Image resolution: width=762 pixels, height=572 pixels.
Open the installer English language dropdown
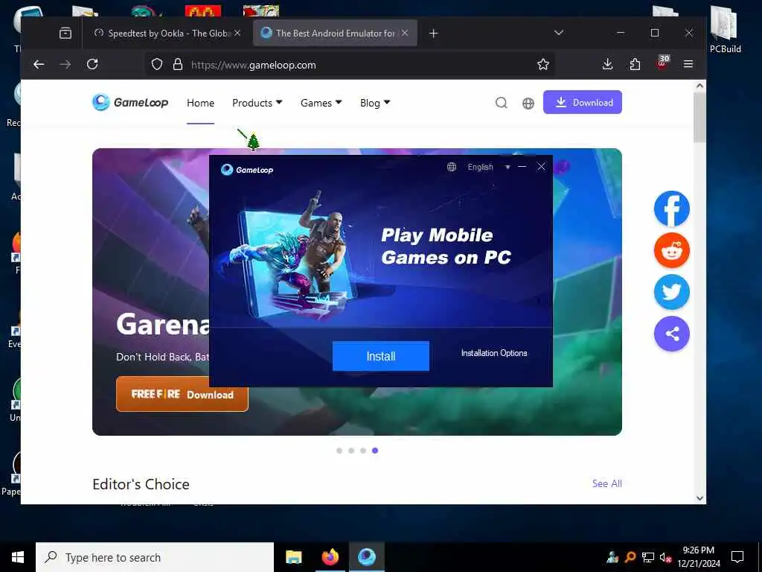pos(488,167)
